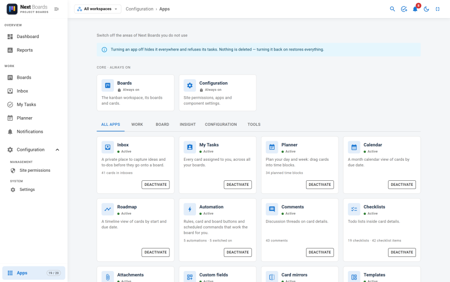Click the Templates app icon

(354, 277)
